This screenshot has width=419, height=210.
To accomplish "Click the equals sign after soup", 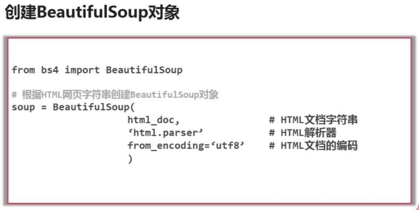I will [44, 107].
